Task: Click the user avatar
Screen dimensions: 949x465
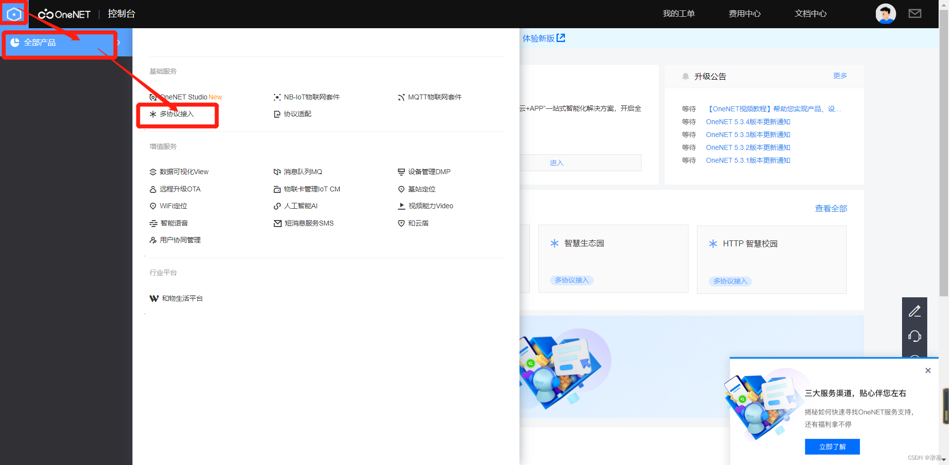Action: coord(886,14)
